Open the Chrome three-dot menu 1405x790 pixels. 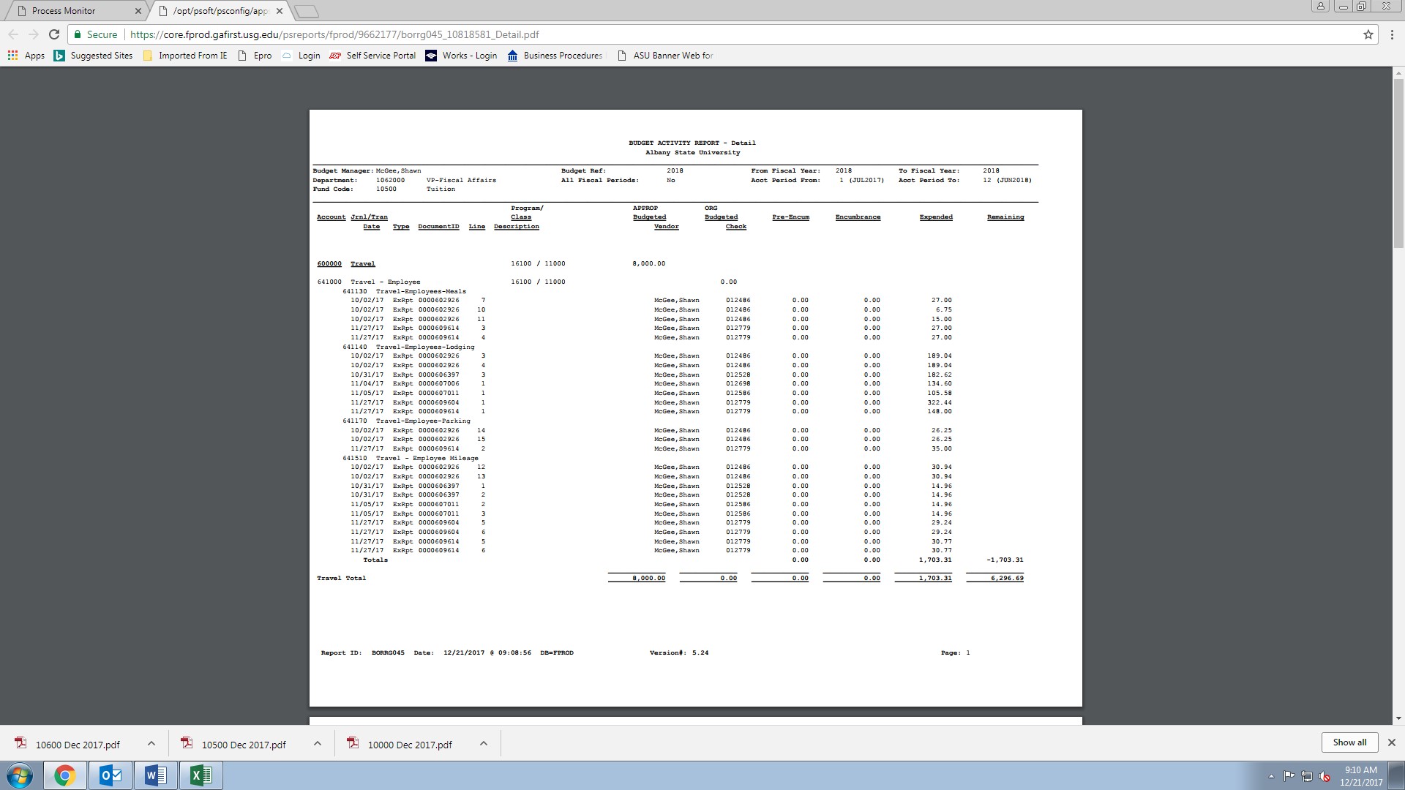click(x=1391, y=34)
